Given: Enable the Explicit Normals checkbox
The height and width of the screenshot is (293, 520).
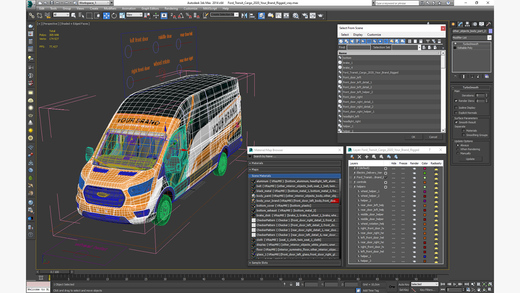Looking at the screenshot, I should 456,113.
